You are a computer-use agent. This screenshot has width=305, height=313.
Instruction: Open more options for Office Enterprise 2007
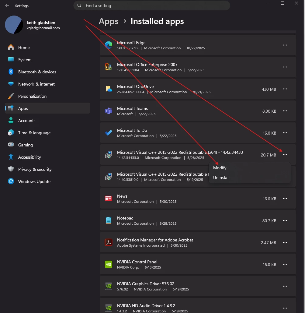tap(285, 67)
